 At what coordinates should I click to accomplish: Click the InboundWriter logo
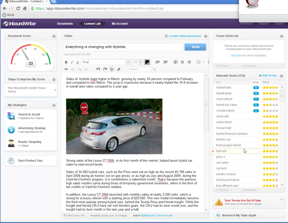point(20,23)
